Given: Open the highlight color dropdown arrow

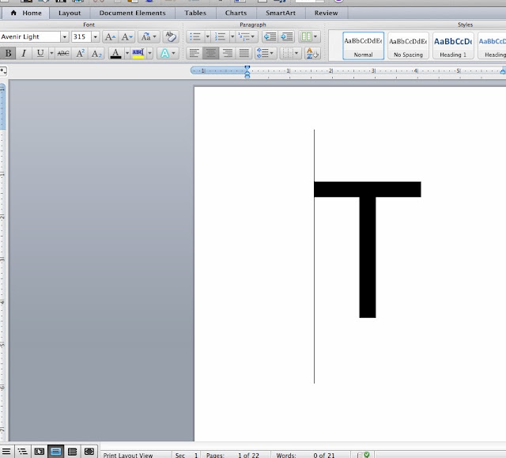Looking at the screenshot, I should 149,53.
